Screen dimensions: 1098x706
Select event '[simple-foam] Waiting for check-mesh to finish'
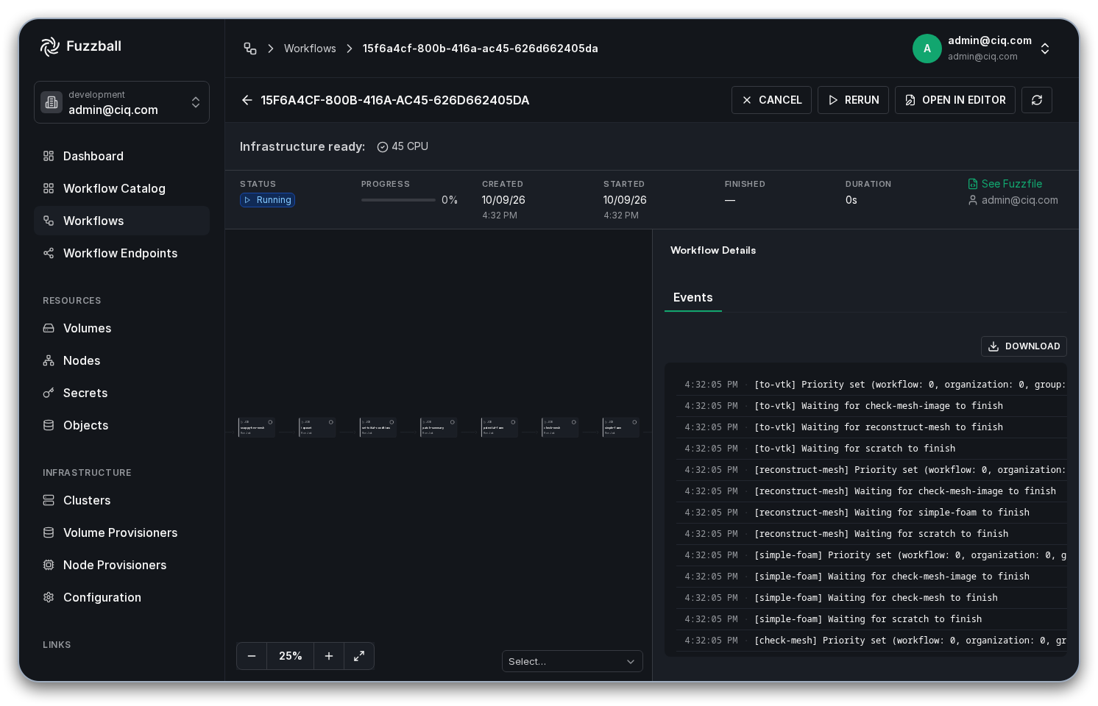871,598
